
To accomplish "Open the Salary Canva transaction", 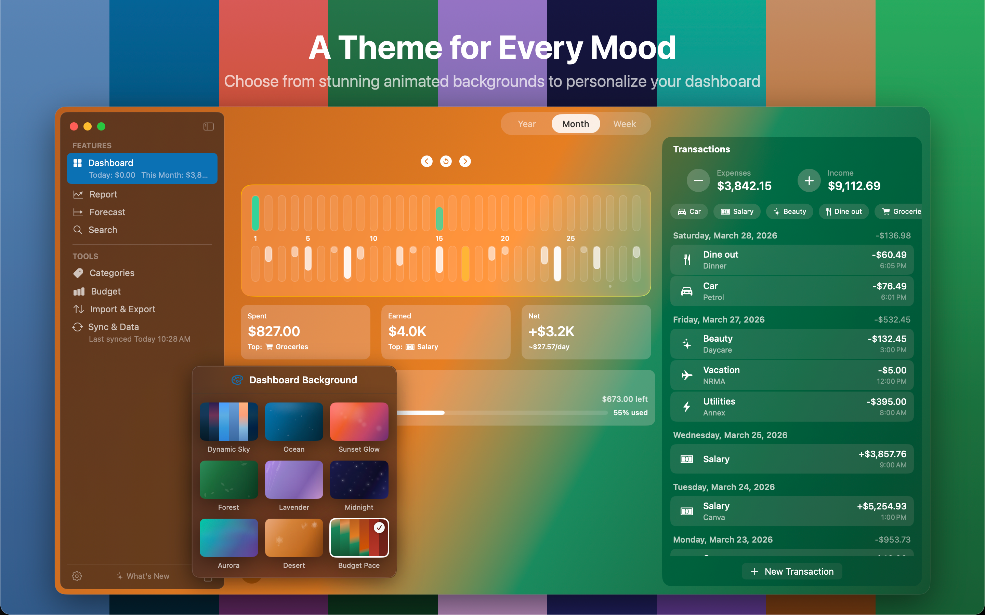I will pos(792,511).
